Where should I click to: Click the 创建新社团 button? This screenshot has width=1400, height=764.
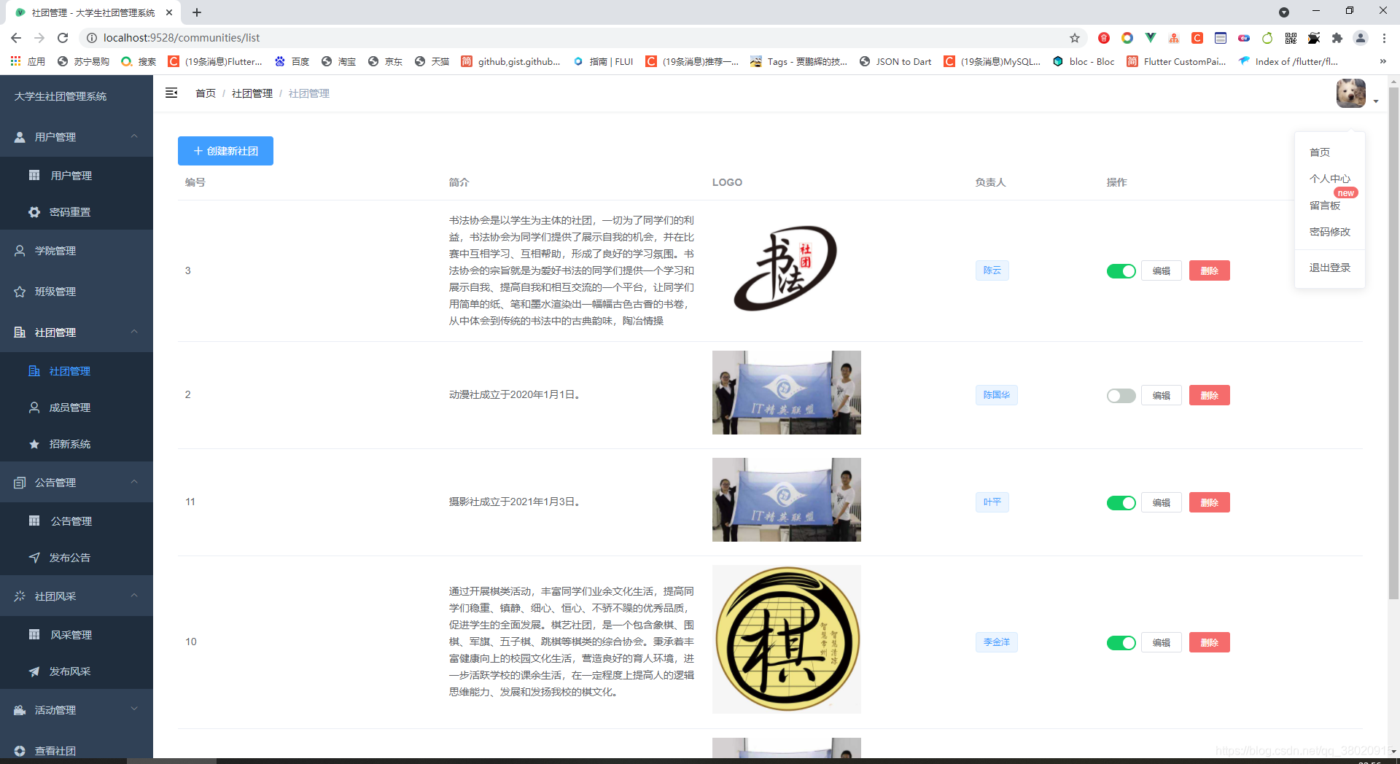pyautogui.click(x=225, y=151)
